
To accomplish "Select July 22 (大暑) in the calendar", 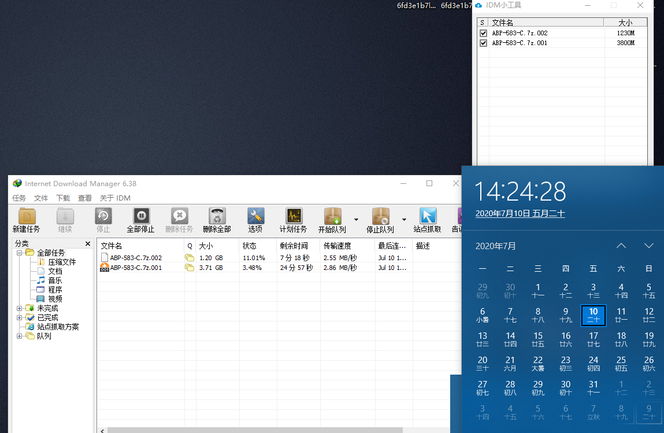I will (538, 364).
